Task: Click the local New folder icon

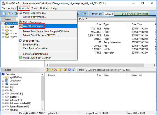Action: coord(52,70)
